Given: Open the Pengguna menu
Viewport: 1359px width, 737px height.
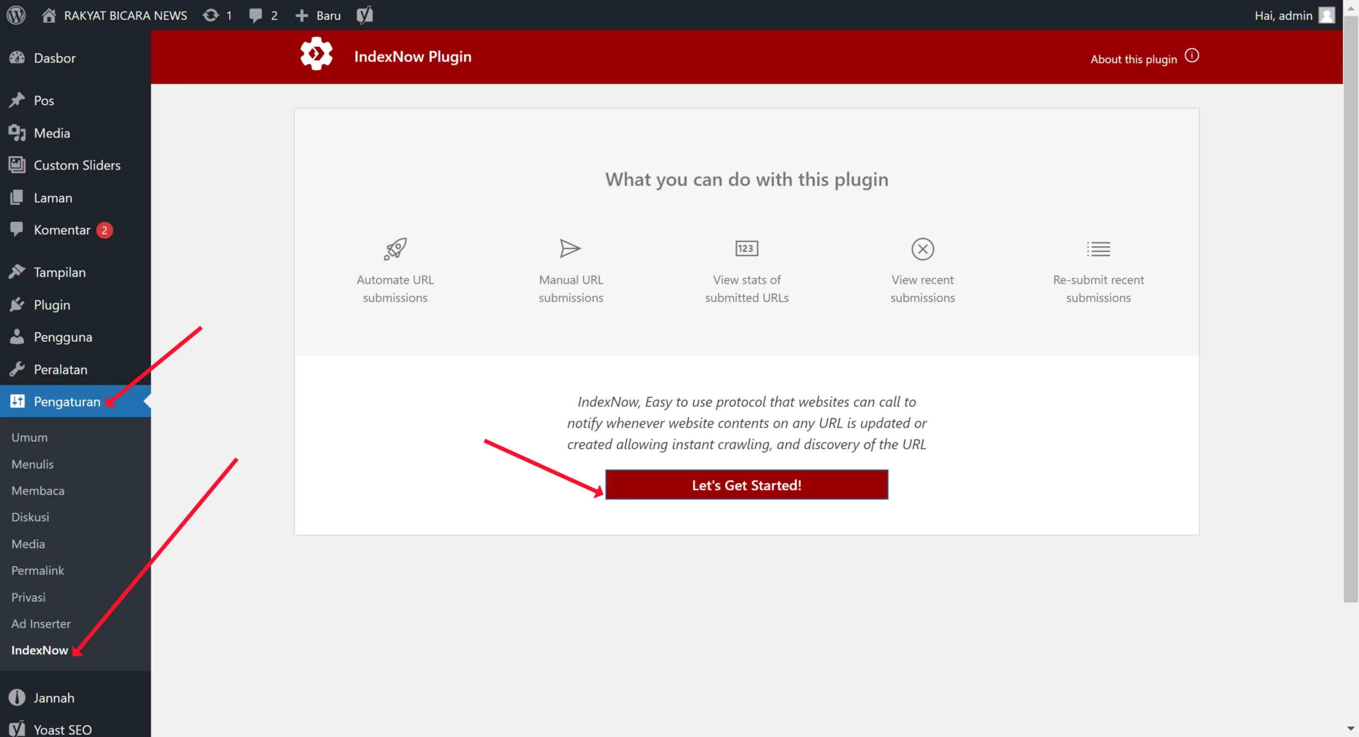Looking at the screenshot, I should click(x=75, y=337).
